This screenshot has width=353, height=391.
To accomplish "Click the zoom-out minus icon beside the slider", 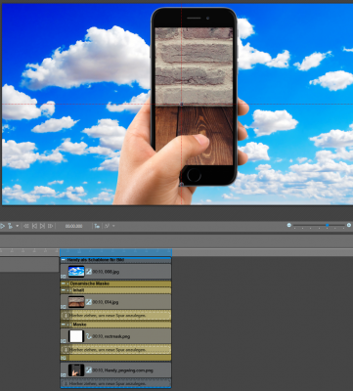I will click(x=288, y=225).
